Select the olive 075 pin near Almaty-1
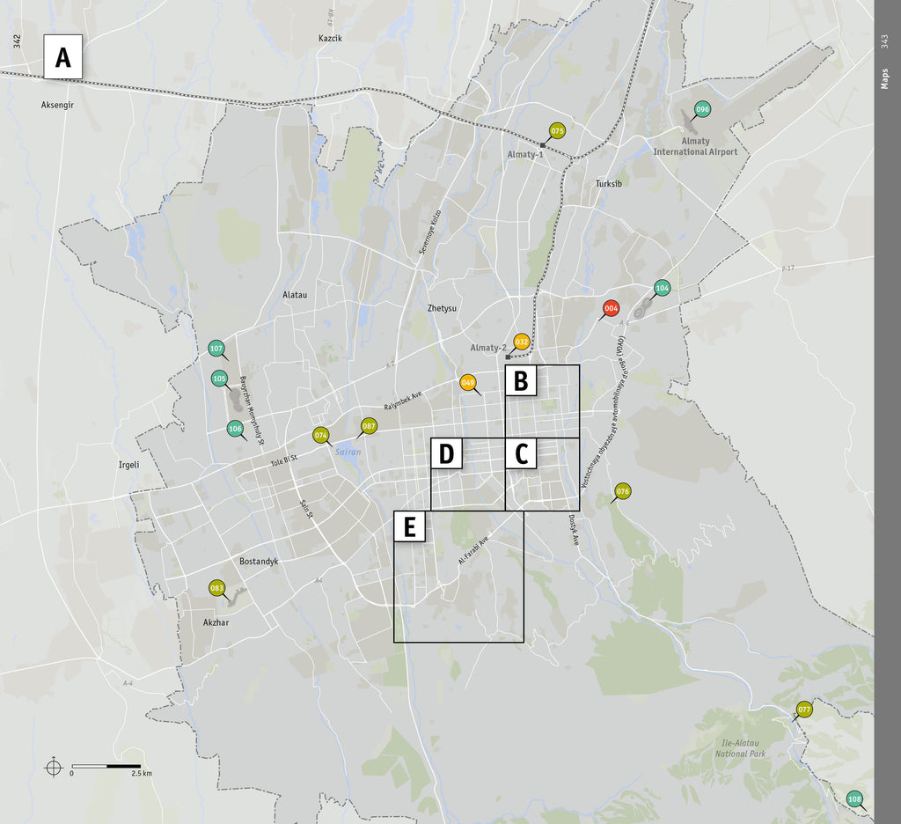 coord(557,131)
